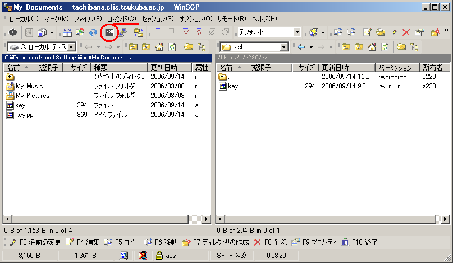Expand the lightning icon dropdown arrow

click(323, 32)
